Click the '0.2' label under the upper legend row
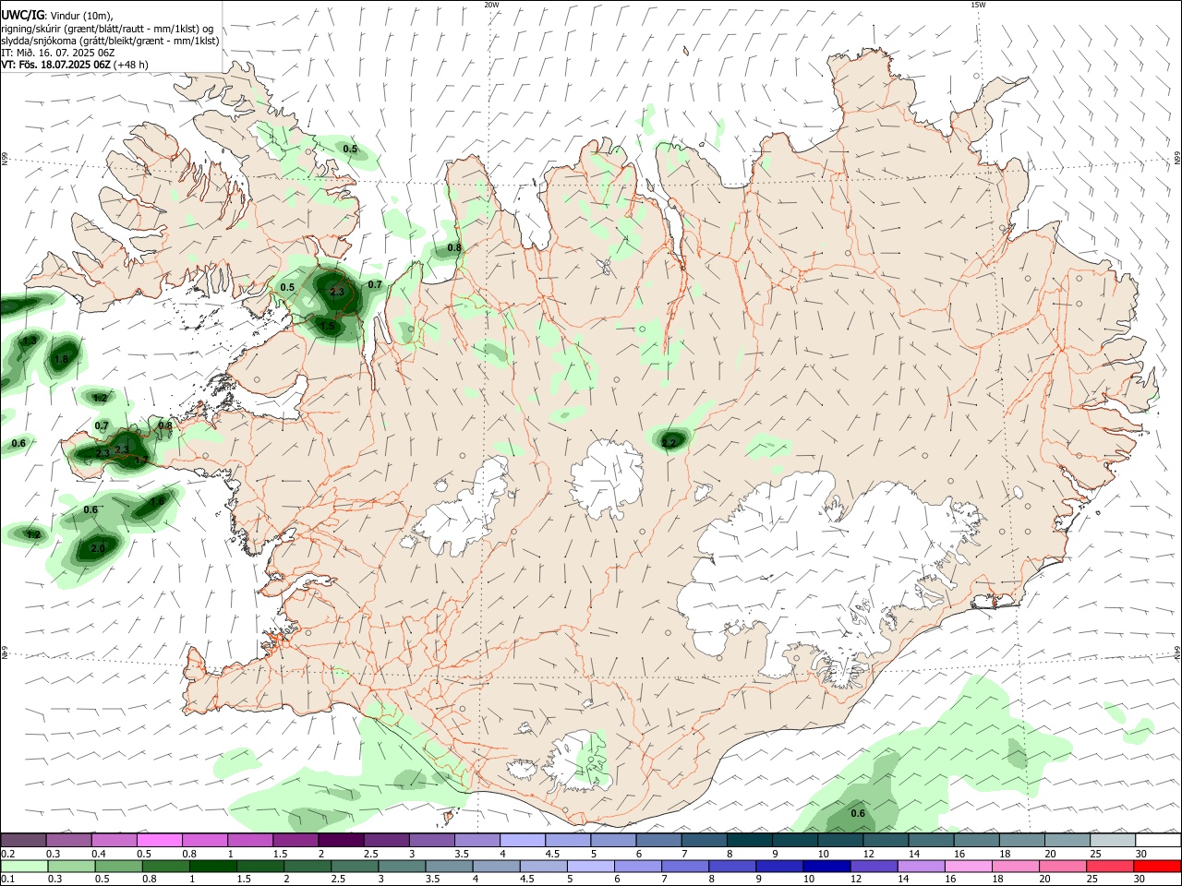1182x886 pixels. pos(8,854)
